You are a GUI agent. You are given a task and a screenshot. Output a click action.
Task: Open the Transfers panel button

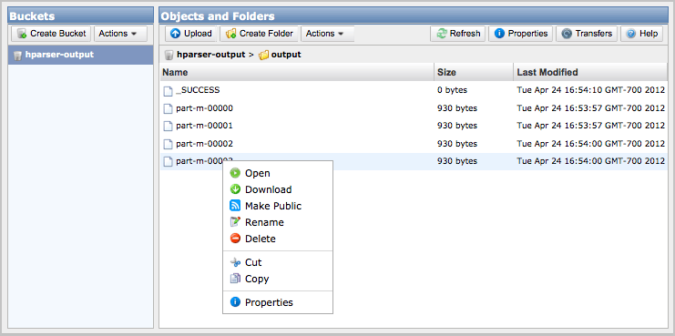tap(587, 34)
